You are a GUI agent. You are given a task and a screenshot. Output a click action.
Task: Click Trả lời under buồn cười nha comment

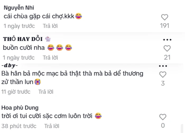point(50,58)
